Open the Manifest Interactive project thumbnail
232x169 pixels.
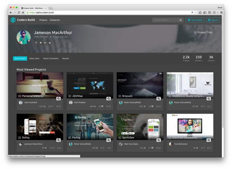click(190, 127)
